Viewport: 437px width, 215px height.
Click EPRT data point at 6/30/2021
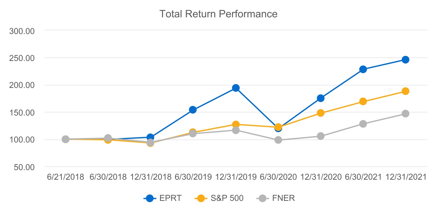(x=363, y=69)
